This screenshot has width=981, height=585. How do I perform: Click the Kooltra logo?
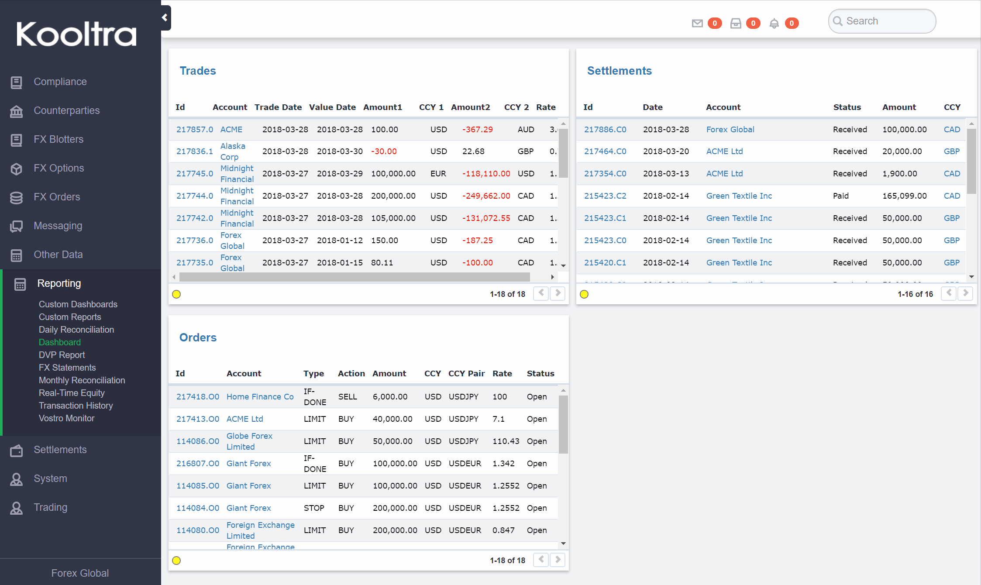76,34
